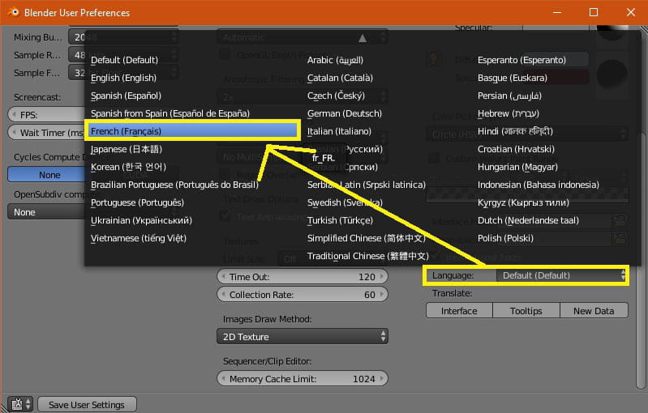This screenshot has height=413, width=648.
Task: Select Traditional Chinese language
Action: pyautogui.click(x=368, y=256)
